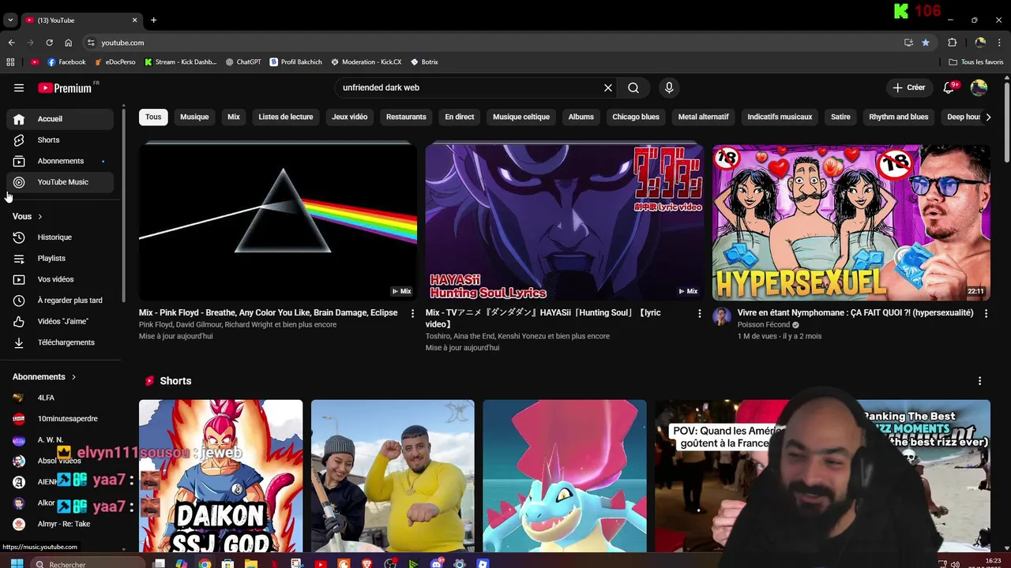Open options menu for Nymphomane video
1011x568 pixels.
(986, 313)
